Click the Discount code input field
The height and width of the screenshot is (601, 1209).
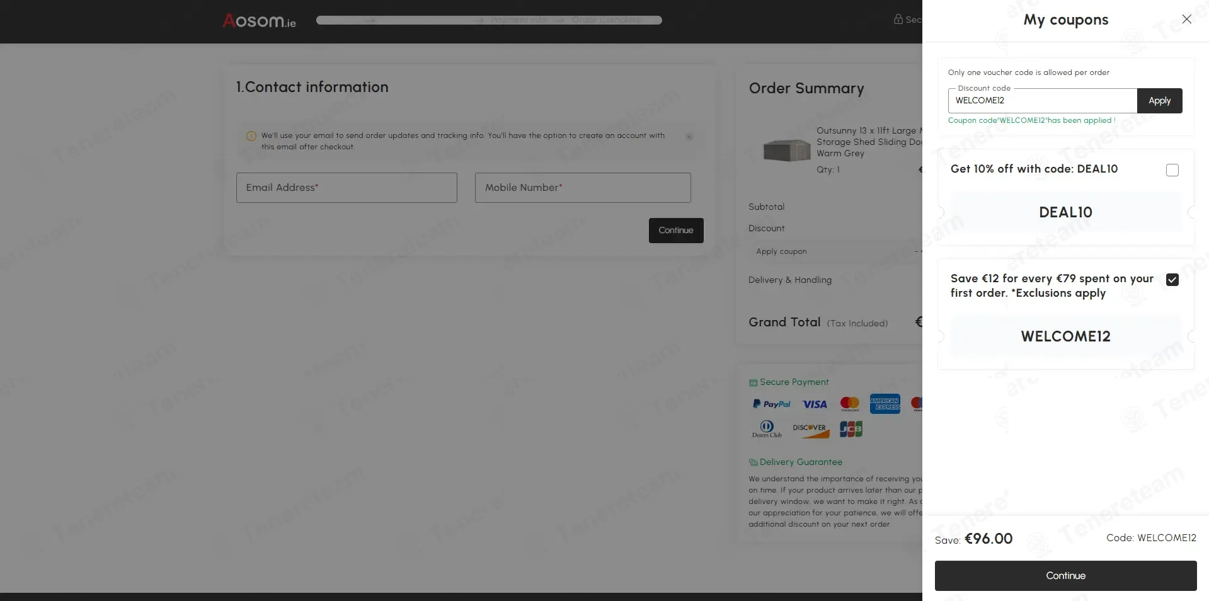[1042, 101]
